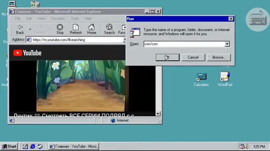Open the File menu in Internet Explorer
The height and width of the screenshot is (151, 270).
click(x=18, y=18)
